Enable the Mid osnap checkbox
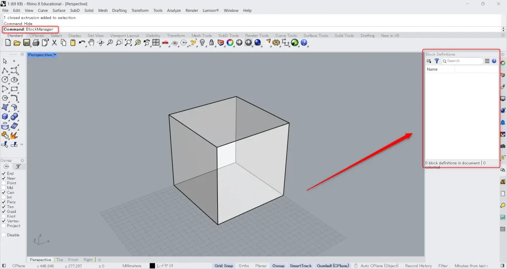The height and width of the screenshot is (269, 507). pyautogui.click(x=4, y=188)
